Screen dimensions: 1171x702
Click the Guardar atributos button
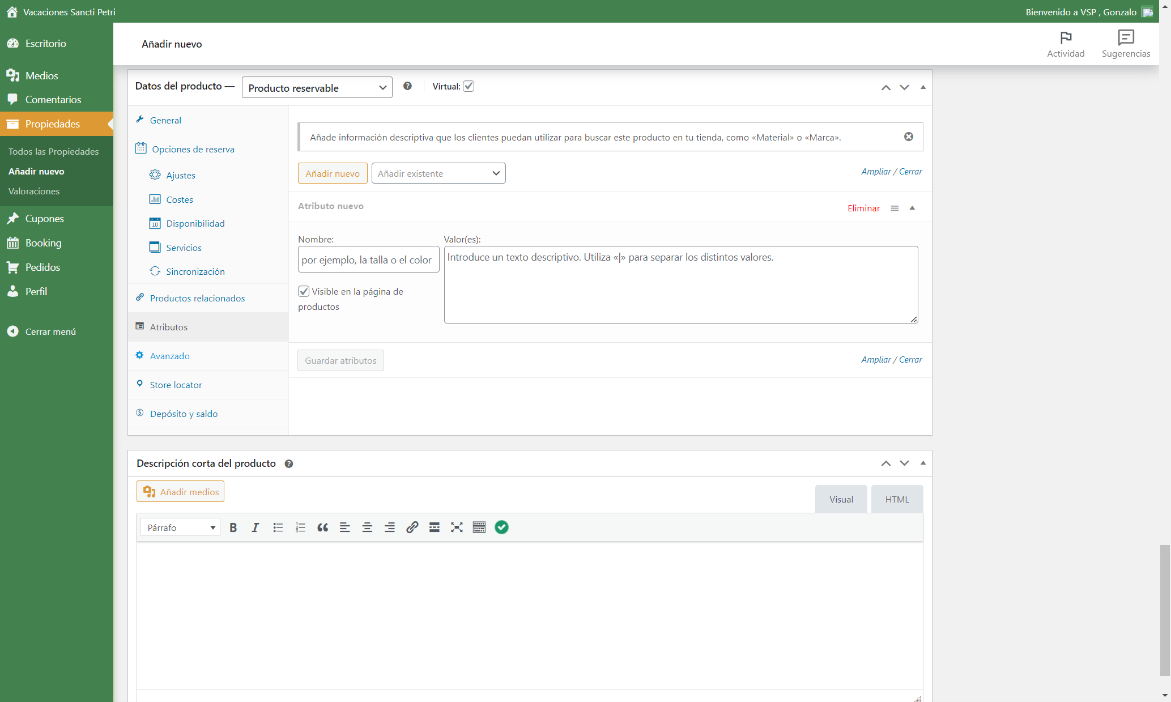click(x=341, y=360)
